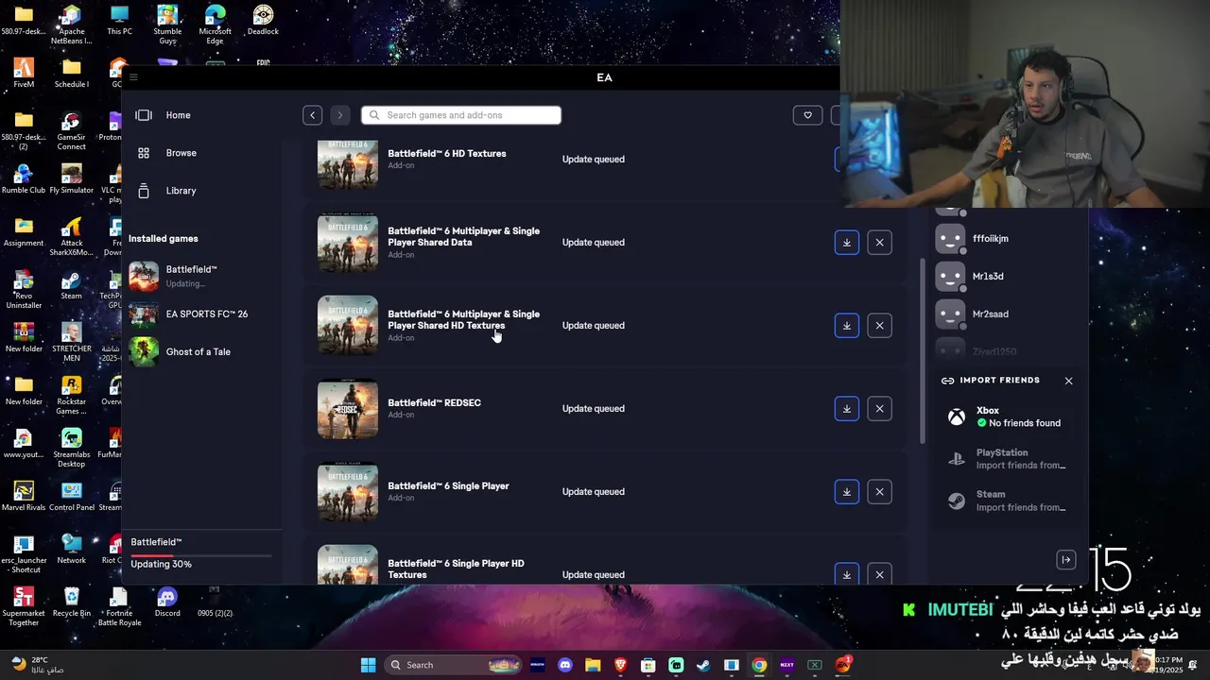Click the forward navigation arrow
The image size is (1210, 680).
(x=339, y=115)
